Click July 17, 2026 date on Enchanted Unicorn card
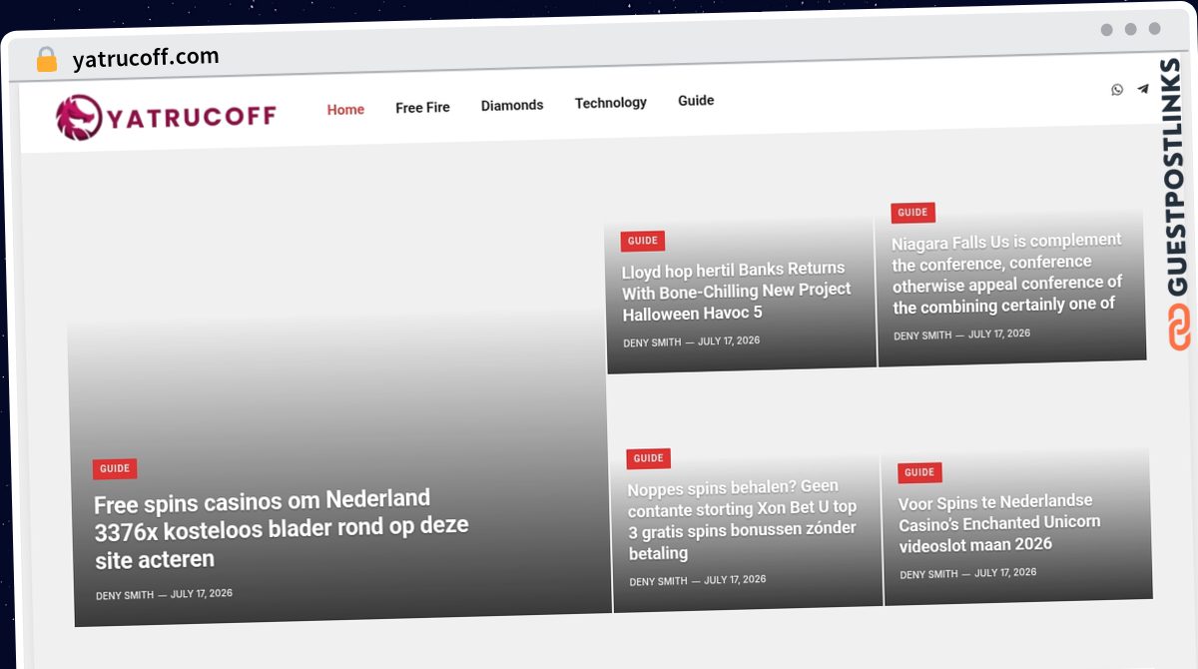1198x669 pixels. coord(1005,572)
